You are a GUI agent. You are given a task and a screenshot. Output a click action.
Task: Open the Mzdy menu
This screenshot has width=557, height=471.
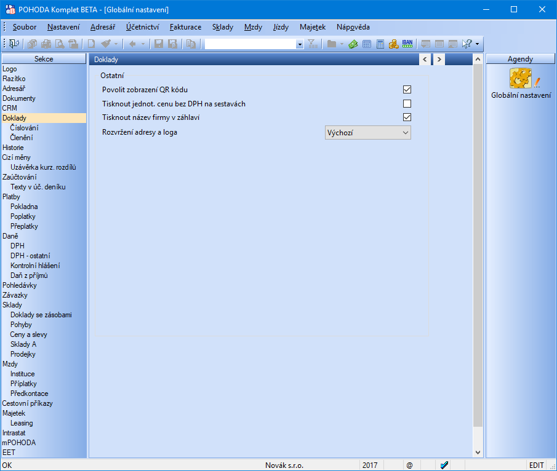254,27
